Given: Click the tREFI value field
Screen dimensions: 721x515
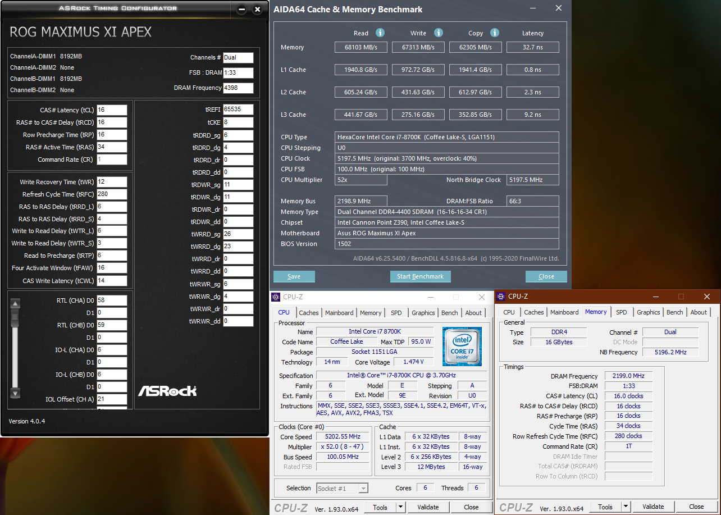Looking at the screenshot, I should [238, 110].
